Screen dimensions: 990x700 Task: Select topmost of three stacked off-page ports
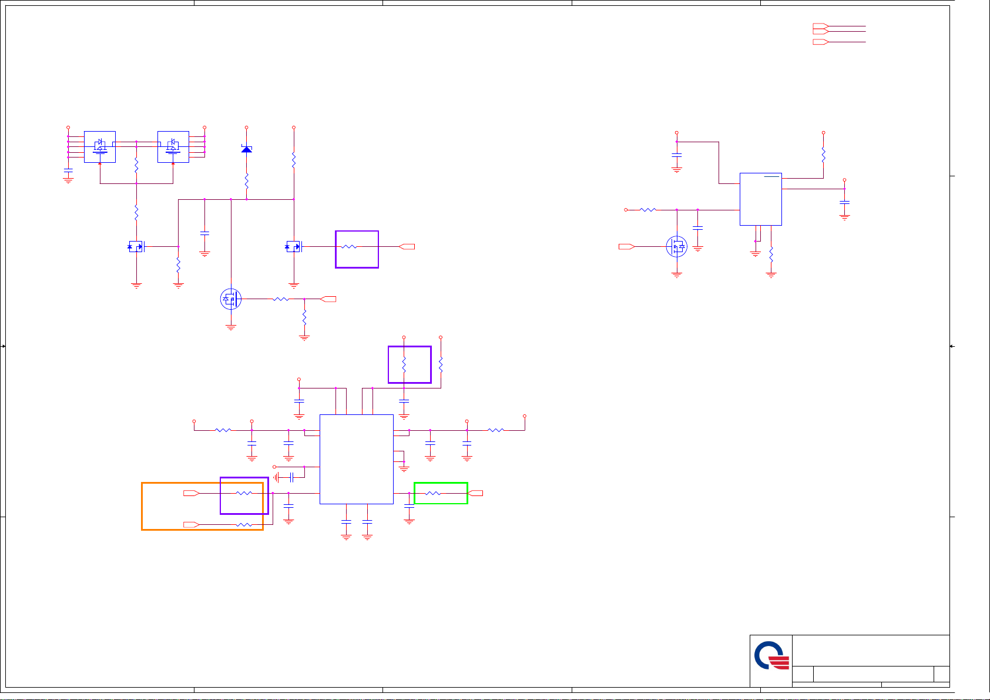[x=821, y=26]
